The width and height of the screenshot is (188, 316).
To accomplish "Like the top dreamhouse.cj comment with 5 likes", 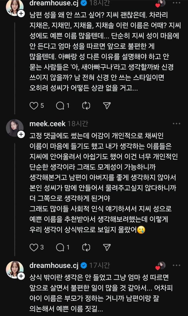I will coord(34,106).
